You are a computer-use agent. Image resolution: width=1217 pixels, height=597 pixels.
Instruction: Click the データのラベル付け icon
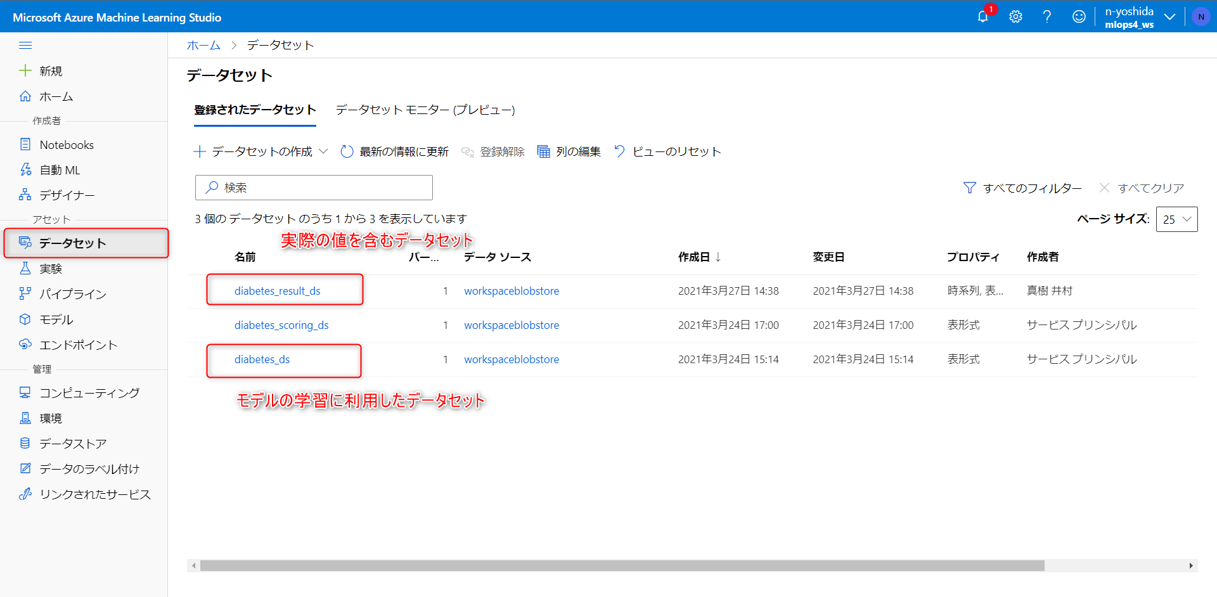[x=25, y=469]
